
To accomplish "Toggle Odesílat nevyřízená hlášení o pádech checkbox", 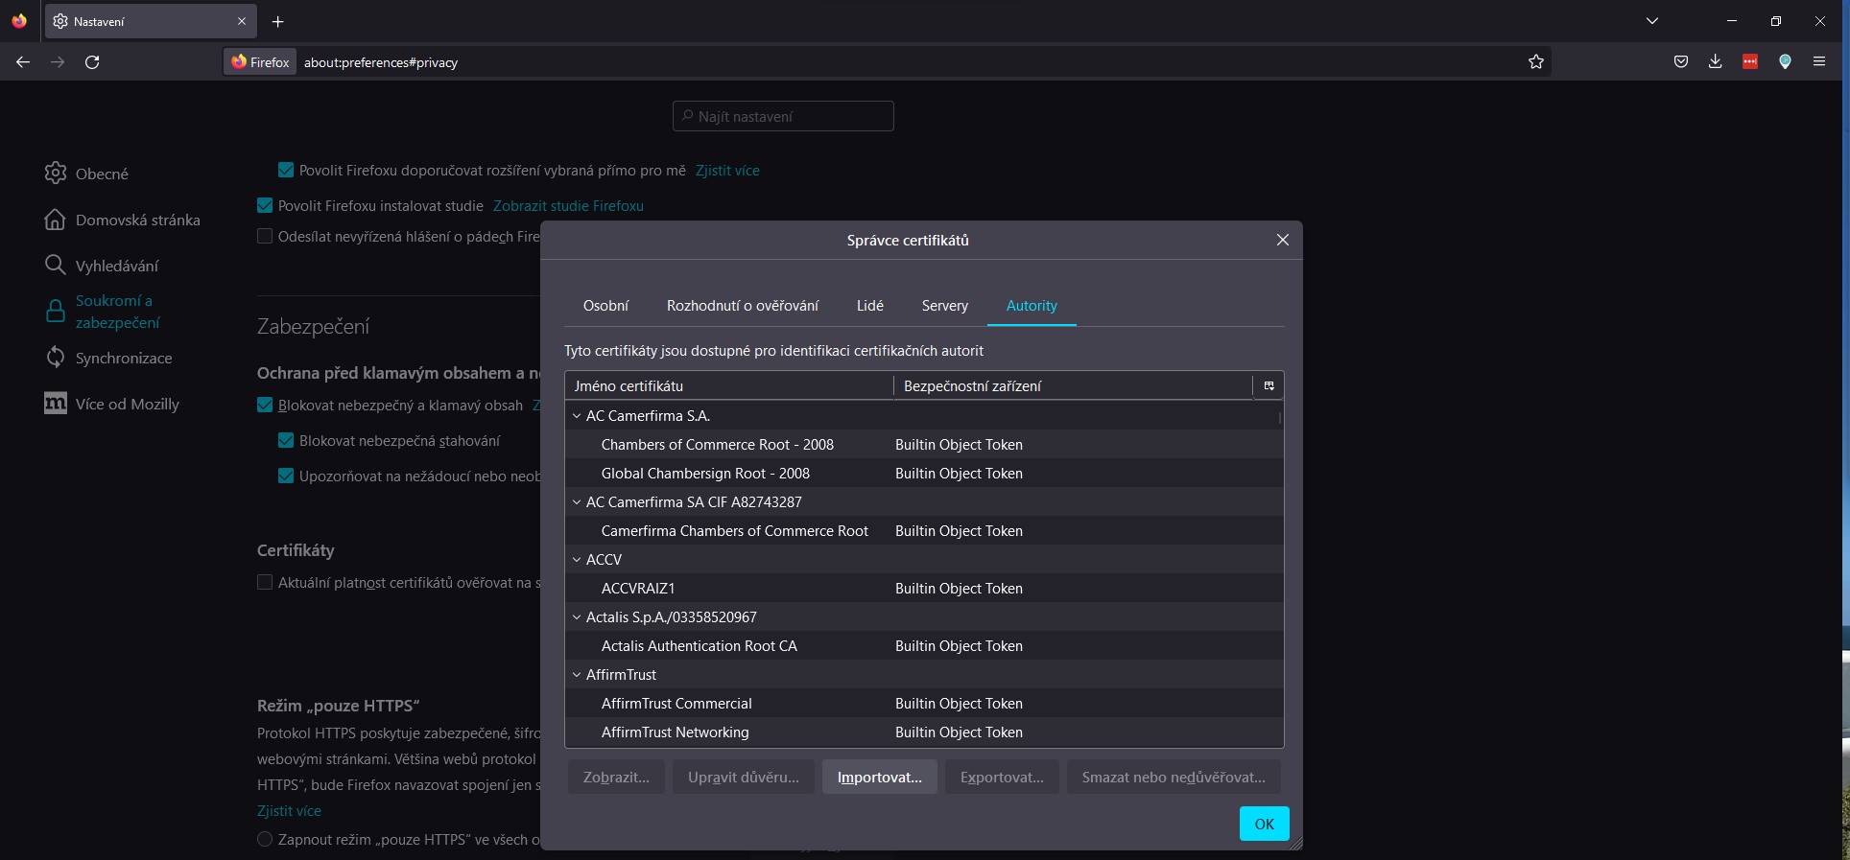I will click(x=265, y=236).
